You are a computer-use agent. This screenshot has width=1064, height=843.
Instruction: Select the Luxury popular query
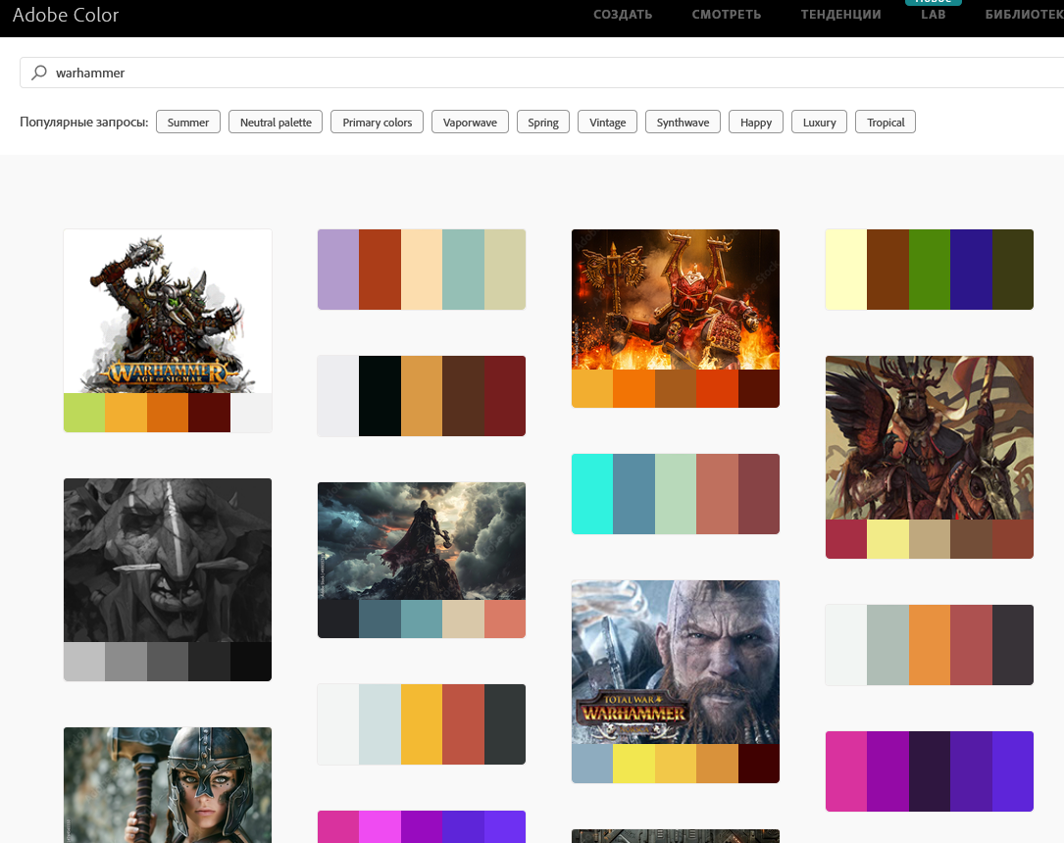click(819, 123)
